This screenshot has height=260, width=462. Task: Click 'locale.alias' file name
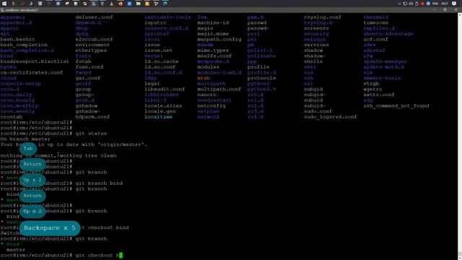163,106
